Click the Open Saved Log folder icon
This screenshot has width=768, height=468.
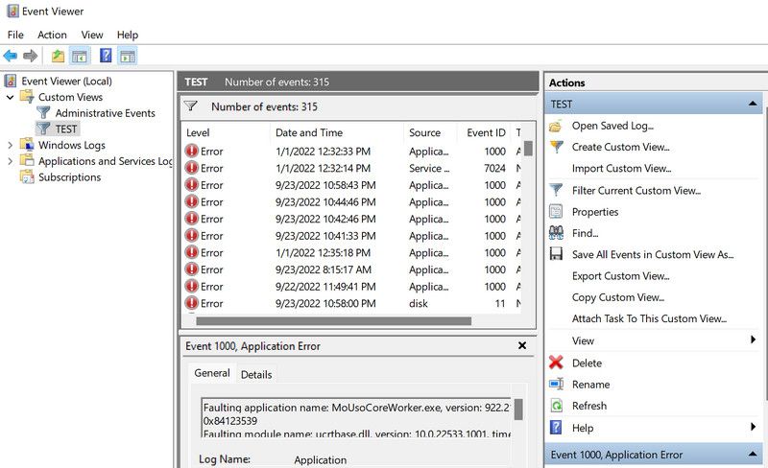tap(556, 126)
